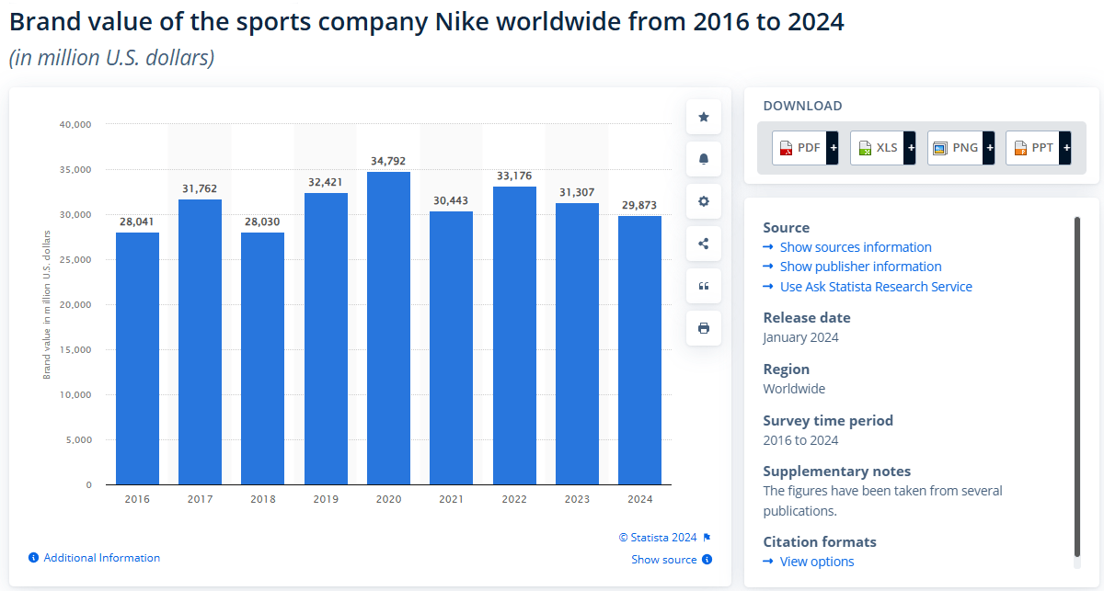1104x591 pixels.
Task: Click the 30,443 value label
Action: click(452, 200)
